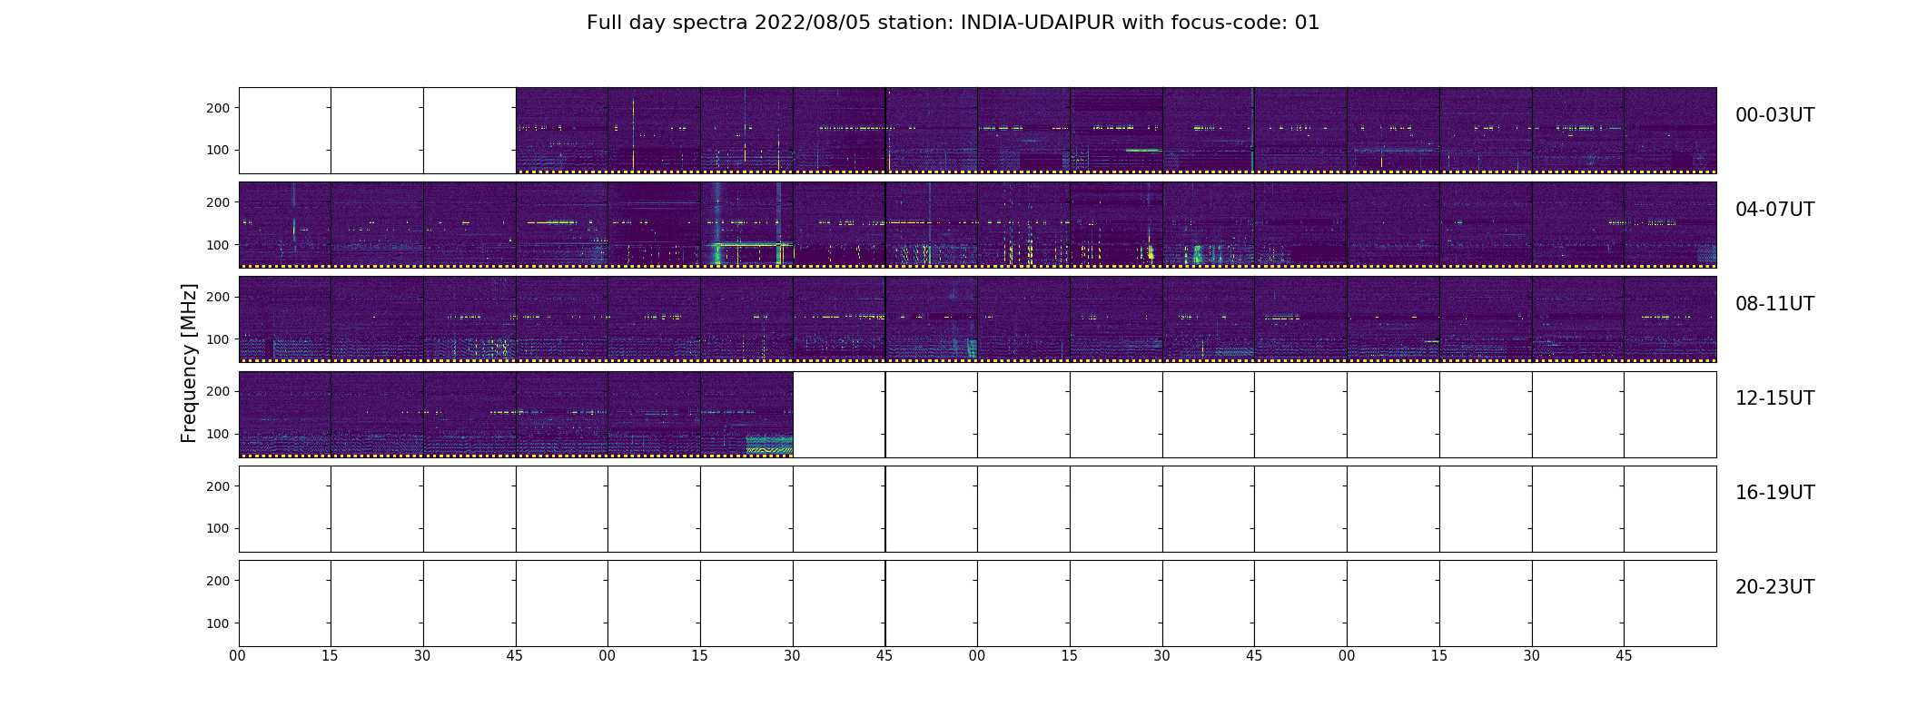Click the leftmost 00 time tick label
Screen dimensions: 1907x726
click(238, 656)
